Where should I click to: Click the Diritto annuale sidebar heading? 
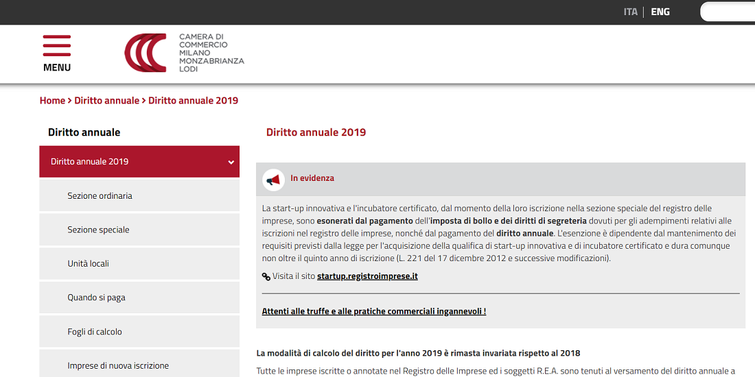pyautogui.click(x=84, y=132)
